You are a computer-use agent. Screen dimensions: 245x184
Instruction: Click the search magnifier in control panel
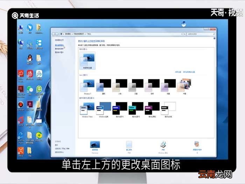pyautogui.click(x=214, y=34)
